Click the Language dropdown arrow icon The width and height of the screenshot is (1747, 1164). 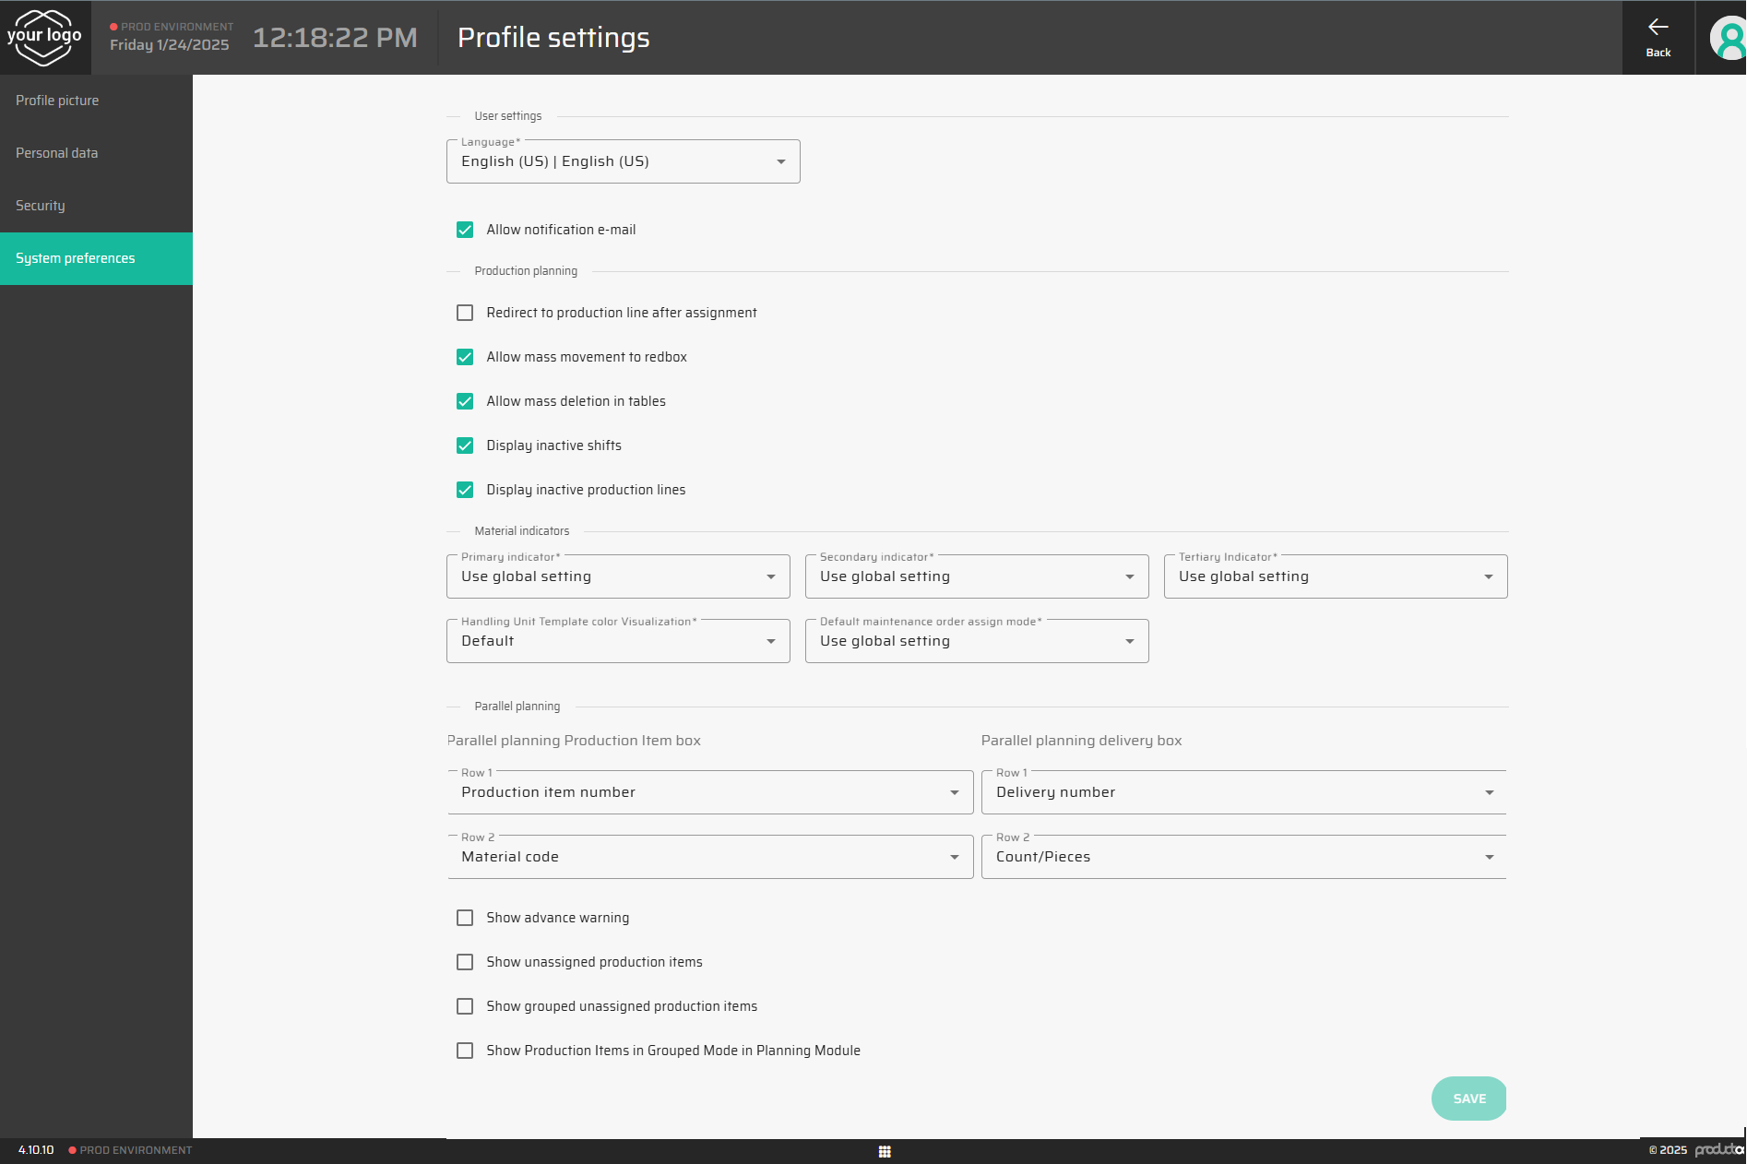click(781, 162)
